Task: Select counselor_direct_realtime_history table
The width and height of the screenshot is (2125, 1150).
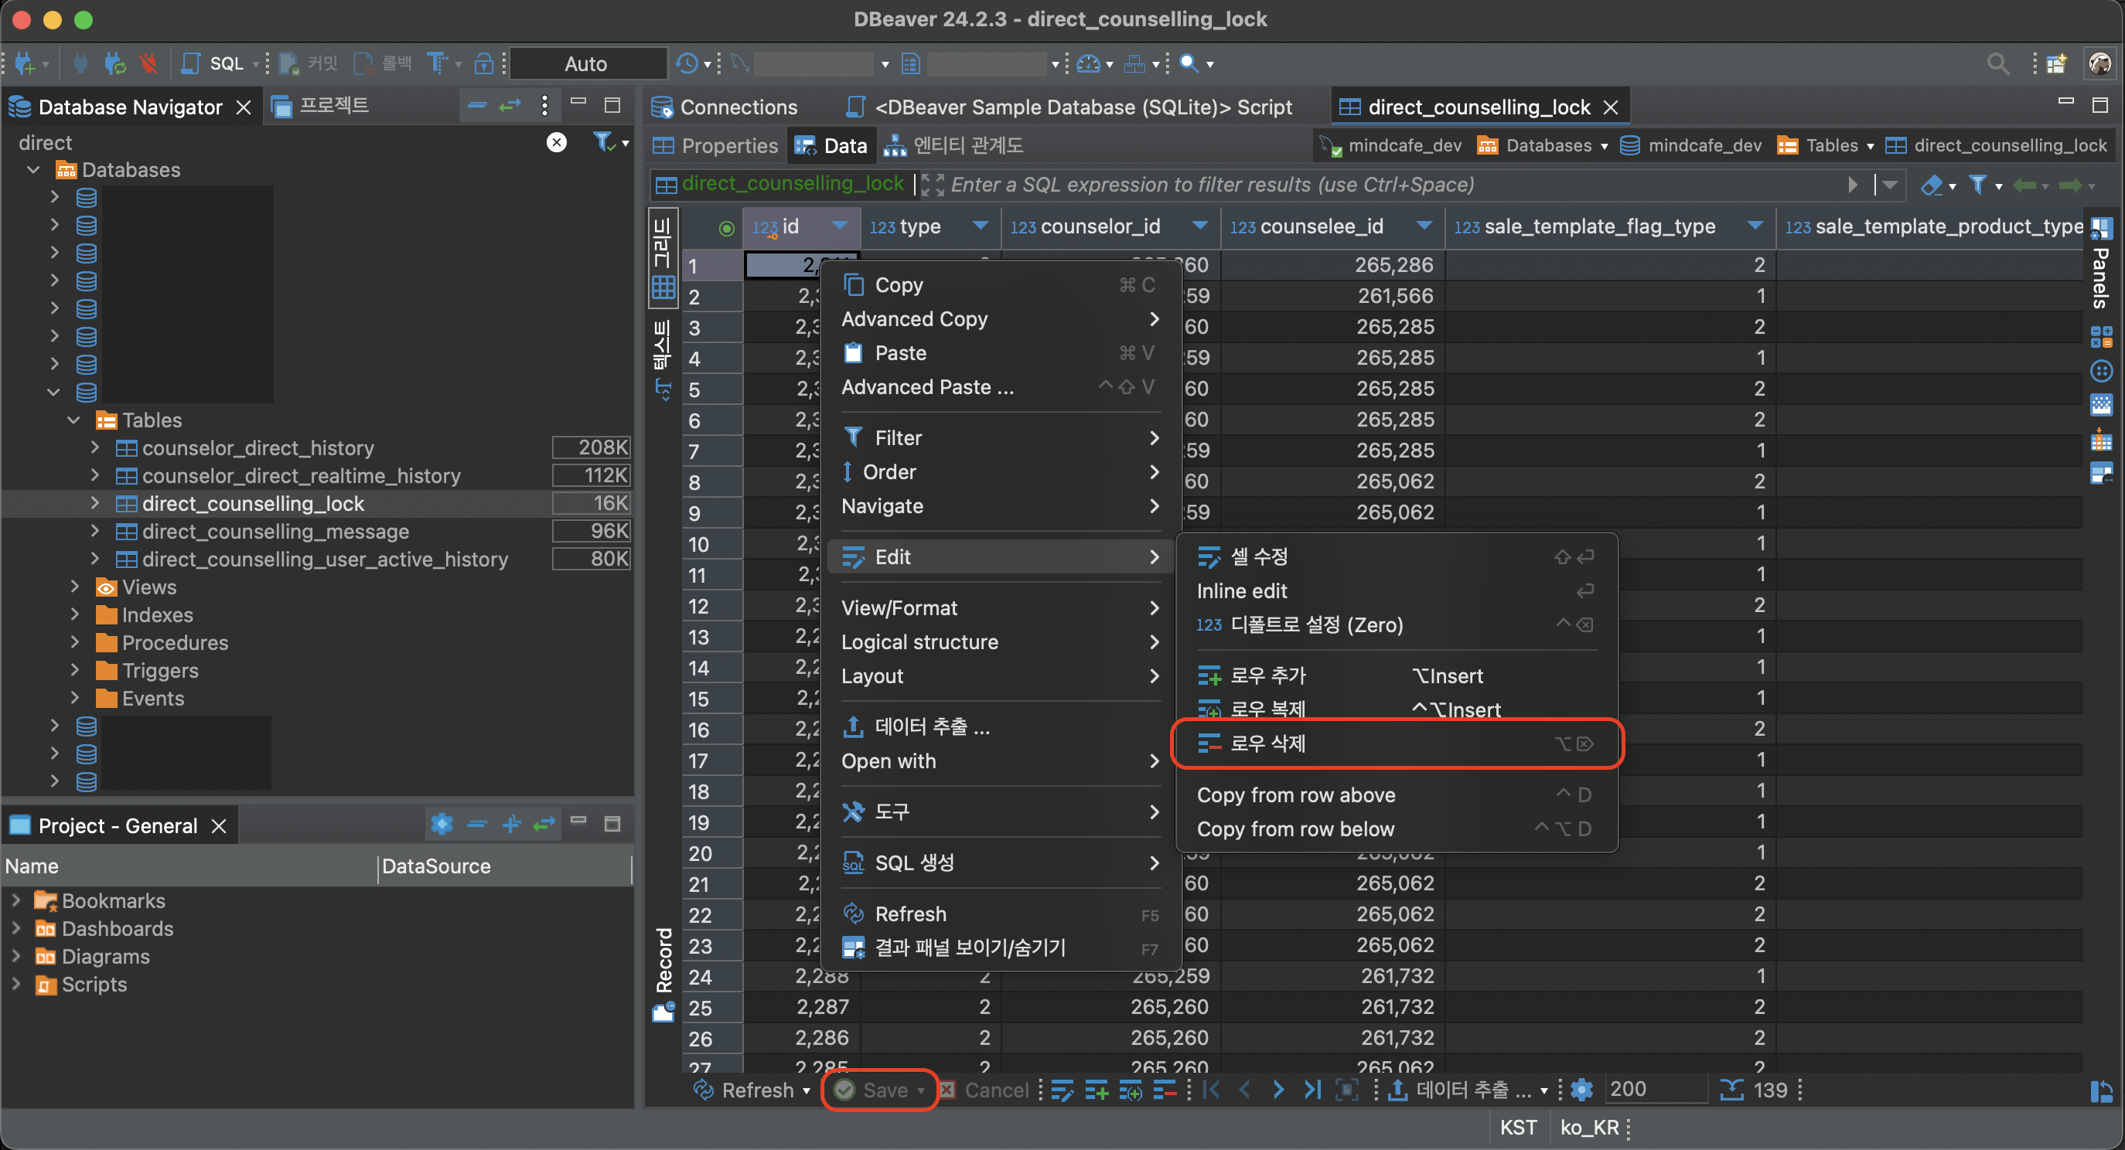Action: [x=301, y=475]
